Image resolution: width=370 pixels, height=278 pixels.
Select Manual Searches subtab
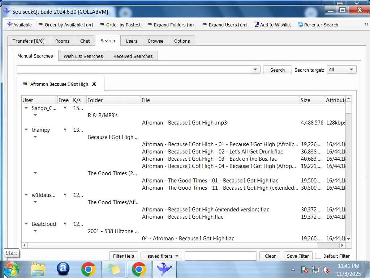pos(35,56)
